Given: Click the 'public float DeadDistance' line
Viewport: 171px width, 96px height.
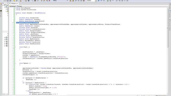Looking at the screenshot, I should [x=30, y=44].
